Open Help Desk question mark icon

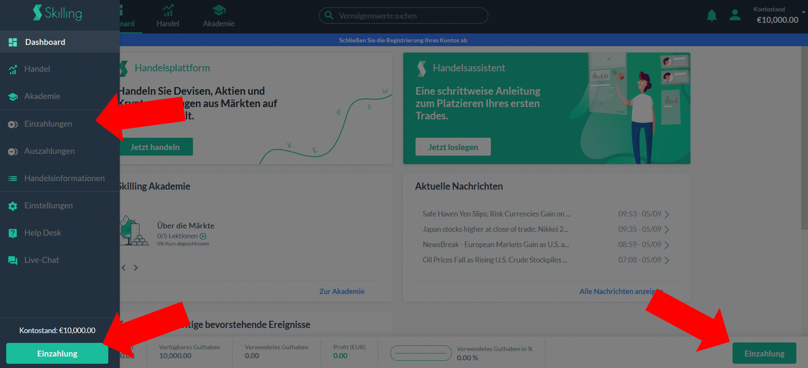click(x=13, y=233)
